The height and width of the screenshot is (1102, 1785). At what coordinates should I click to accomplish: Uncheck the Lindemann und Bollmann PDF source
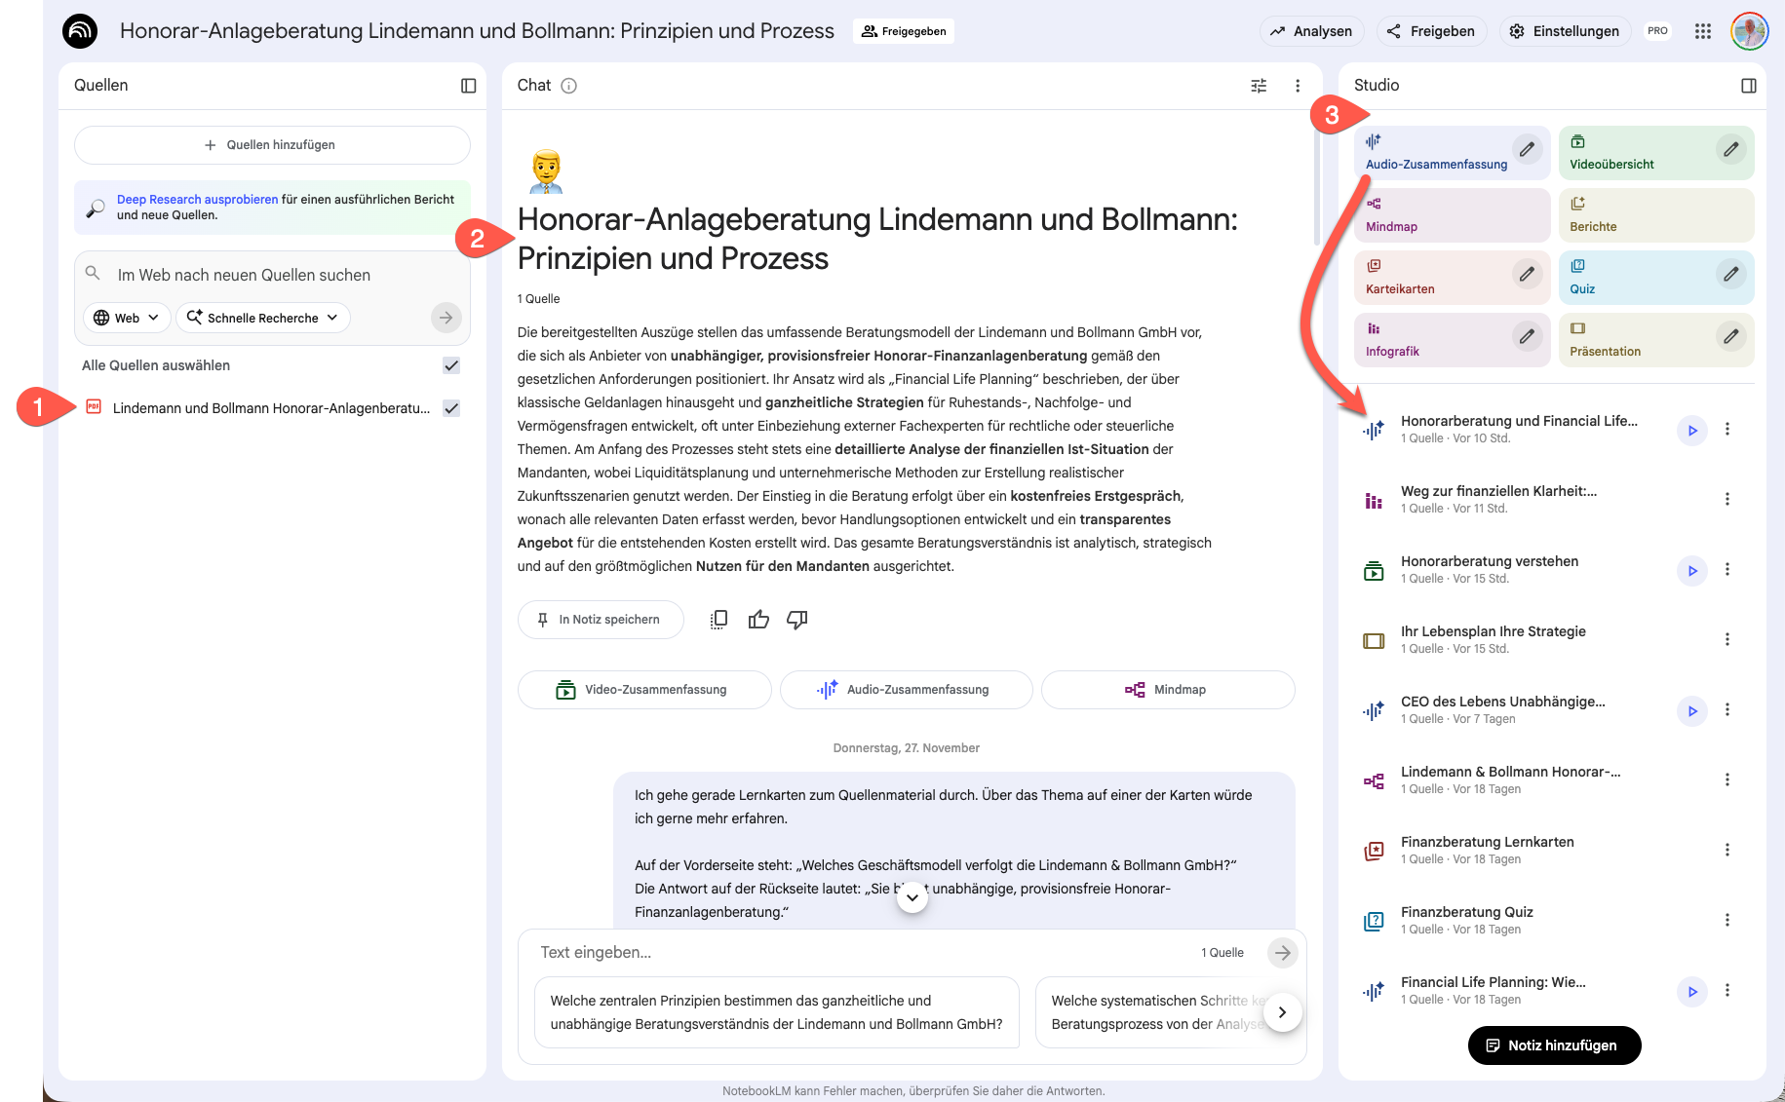pos(451,408)
